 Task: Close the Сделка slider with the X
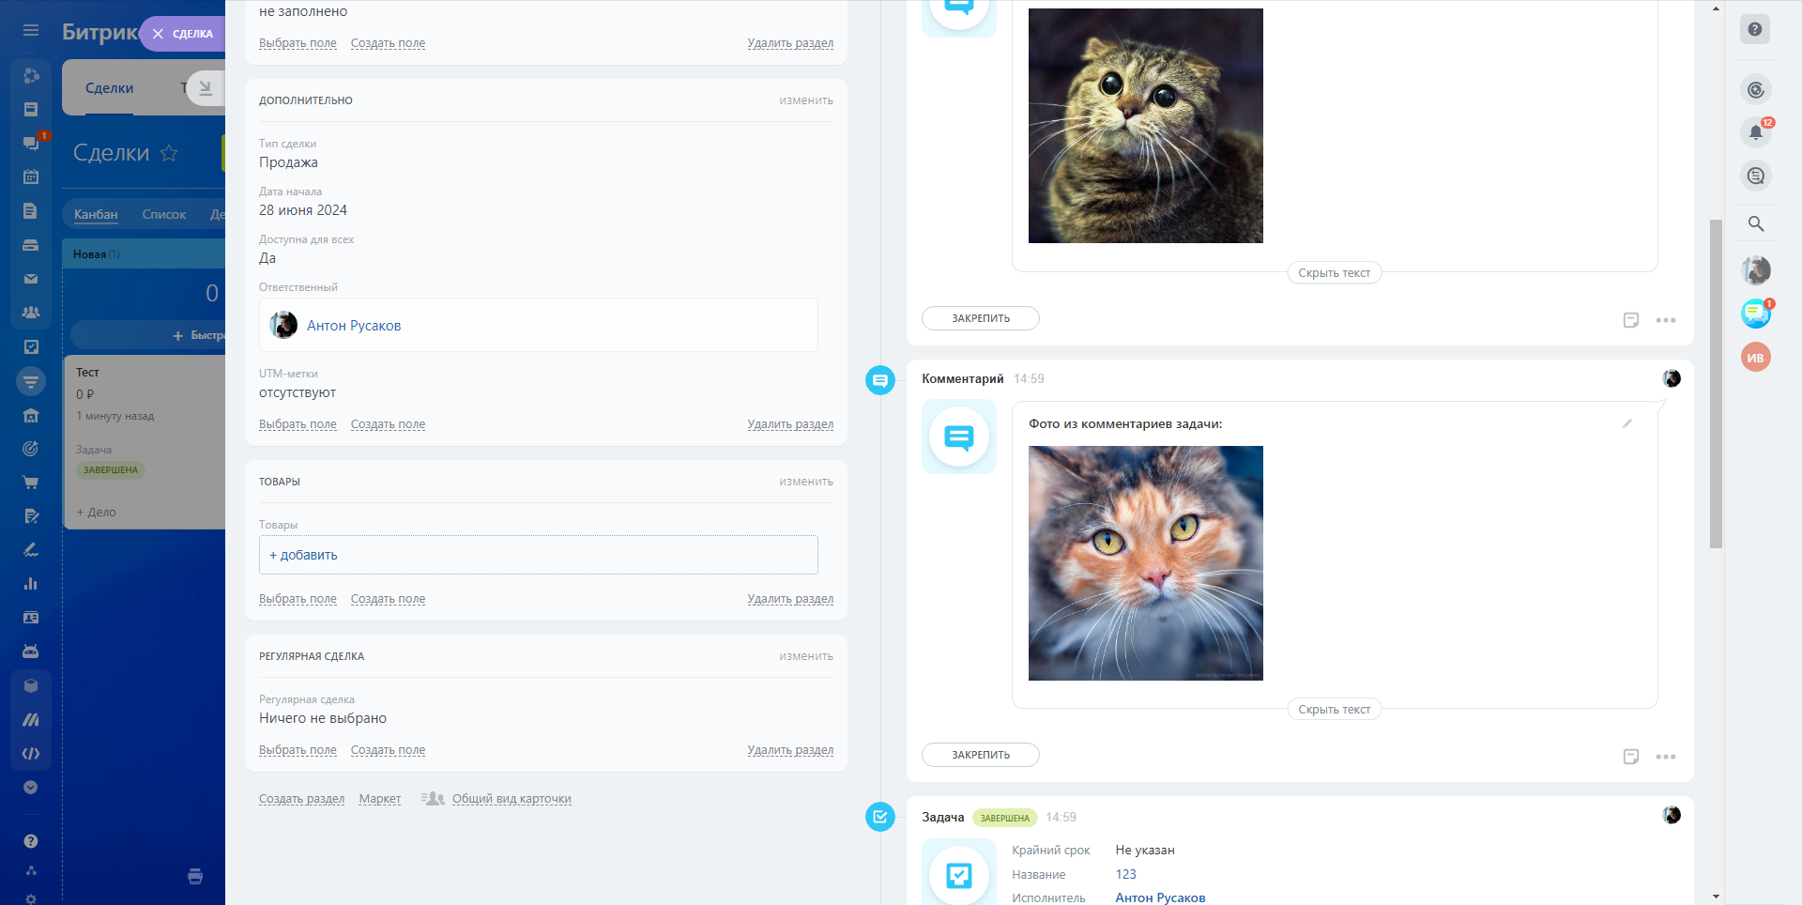pyautogui.click(x=158, y=34)
